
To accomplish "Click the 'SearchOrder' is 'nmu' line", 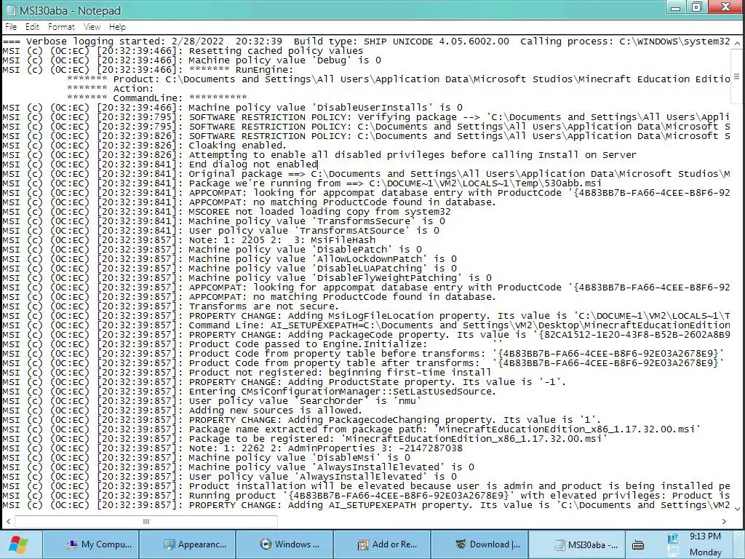I will 212,401.
